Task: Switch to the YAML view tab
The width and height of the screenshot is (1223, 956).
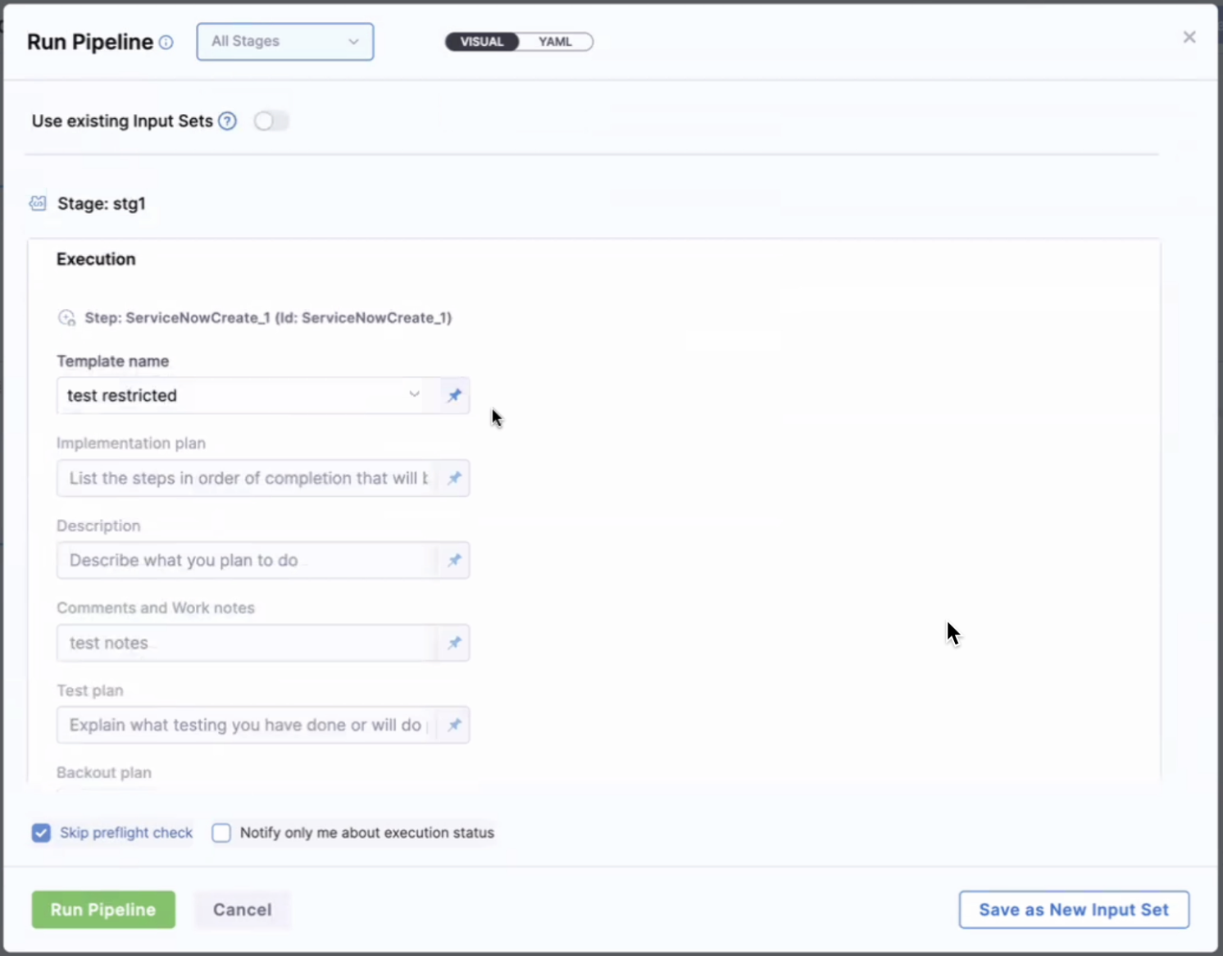Action: (x=555, y=42)
